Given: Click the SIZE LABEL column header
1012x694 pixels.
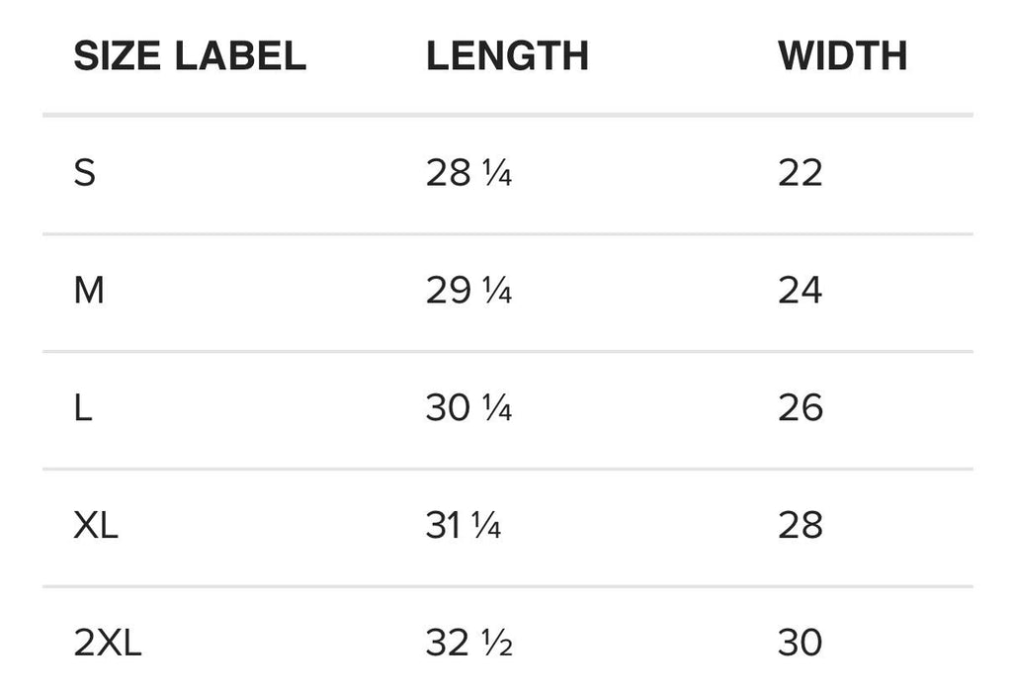Looking at the screenshot, I should [x=190, y=56].
